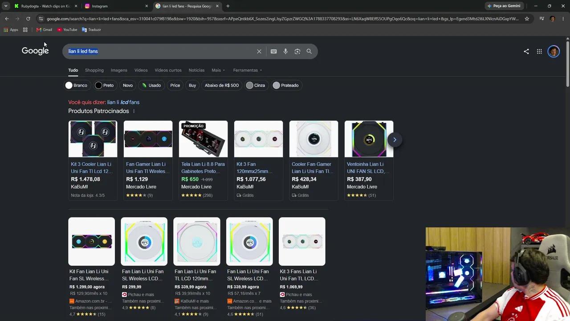This screenshot has height=321, width=570.
Task: Click the tab groups grid icon in bookmarks bar
Action: pos(25,30)
